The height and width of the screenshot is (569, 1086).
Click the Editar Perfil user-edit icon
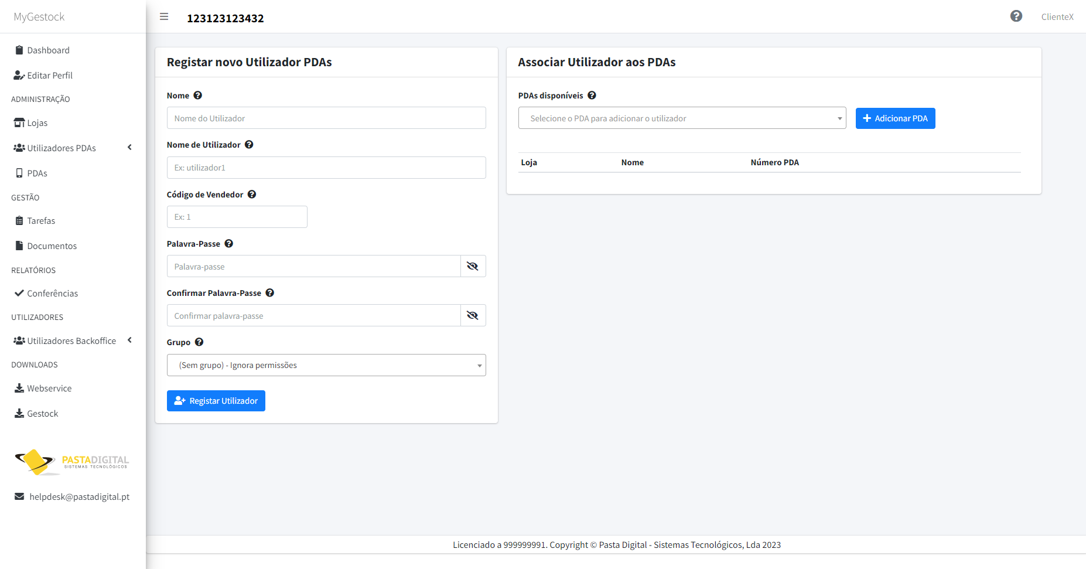pyautogui.click(x=19, y=76)
